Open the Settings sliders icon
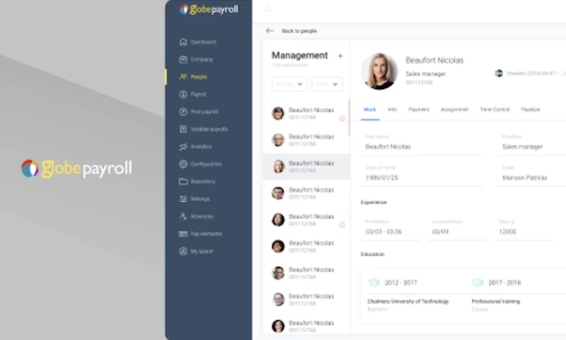The height and width of the screenshot is (340, 566). pyautogui.click(x=183, y=199)
